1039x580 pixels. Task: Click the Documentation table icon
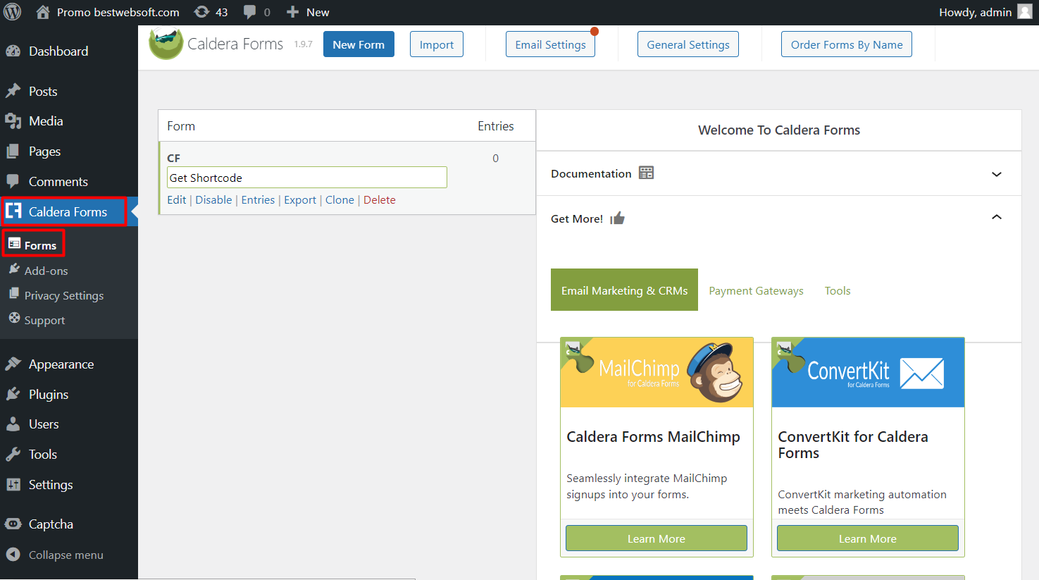click(x=646, y=173)
